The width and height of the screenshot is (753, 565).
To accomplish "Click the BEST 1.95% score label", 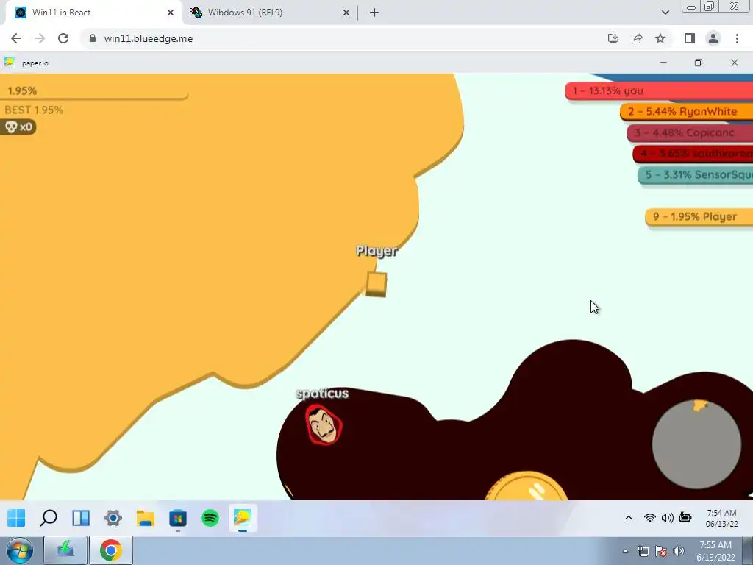I will pyautogui.click(x=34, y=110).
